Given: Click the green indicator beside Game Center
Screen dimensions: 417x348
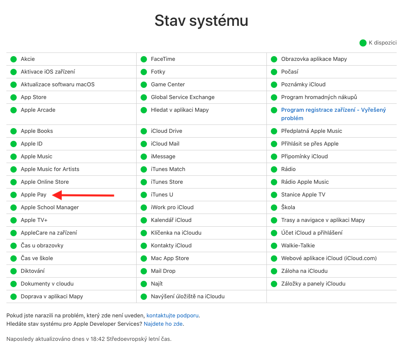Looking at the screenshot, I should click(144, 85).
